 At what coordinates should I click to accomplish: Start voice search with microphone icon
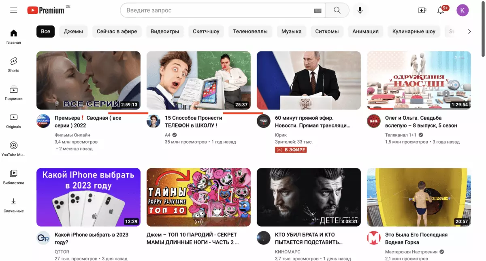(360, 11)
